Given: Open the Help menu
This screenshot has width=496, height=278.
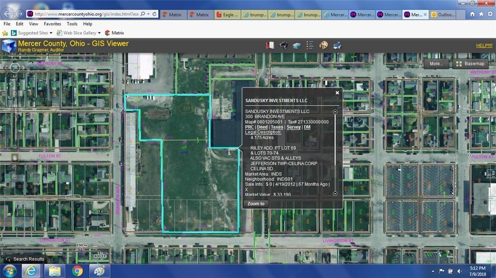Looking at the screenshot, I should click(88, 24).
